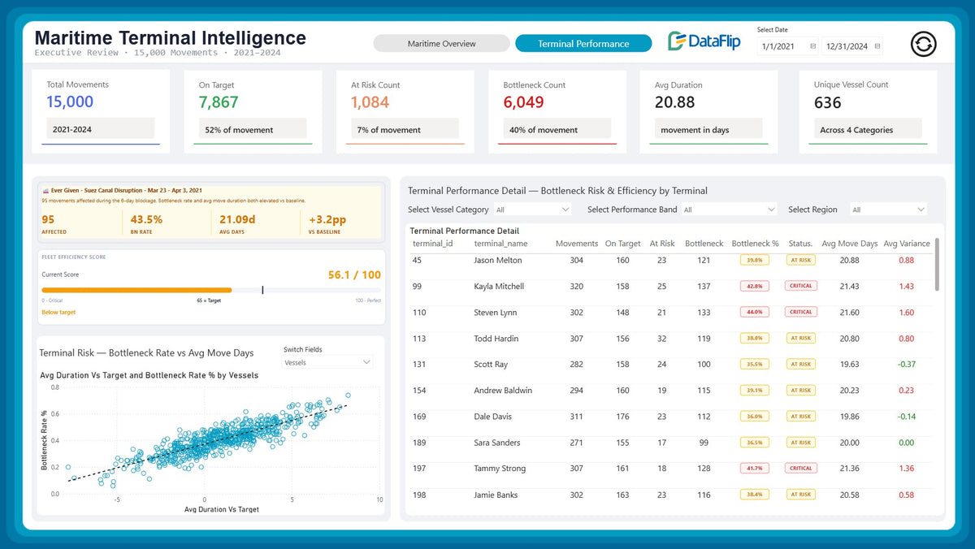Click the Unique Vessel Count 636 value
Screen dimensions: 975x549
tap(828, 102)
